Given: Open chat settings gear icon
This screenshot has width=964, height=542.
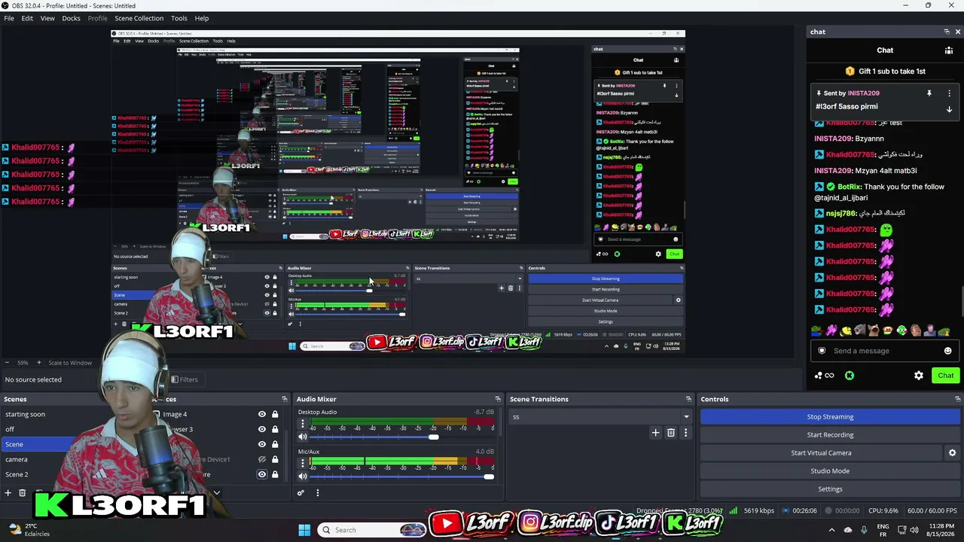Looking at the screenshot, I should 919,376.
